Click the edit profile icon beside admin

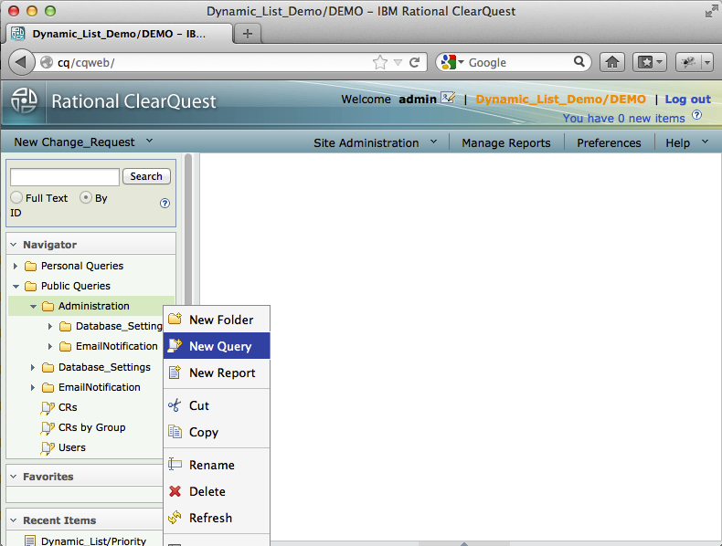tap(448, 98)
